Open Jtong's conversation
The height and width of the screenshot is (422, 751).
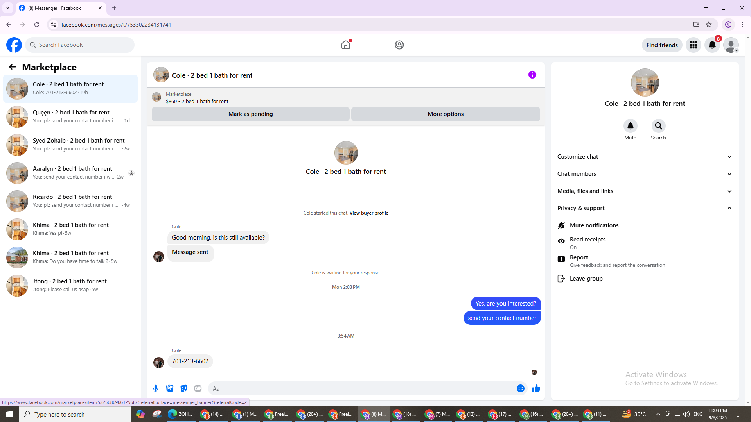[70, 286]
